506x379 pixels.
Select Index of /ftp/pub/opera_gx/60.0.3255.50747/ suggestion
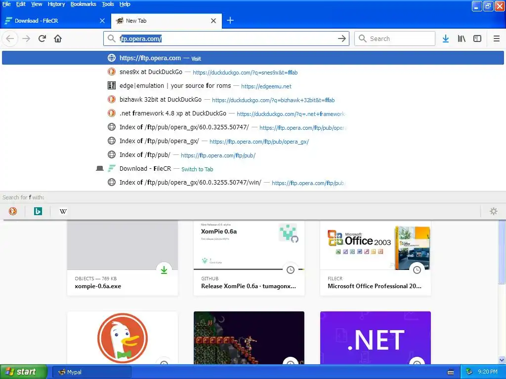(x=253, y=127)
